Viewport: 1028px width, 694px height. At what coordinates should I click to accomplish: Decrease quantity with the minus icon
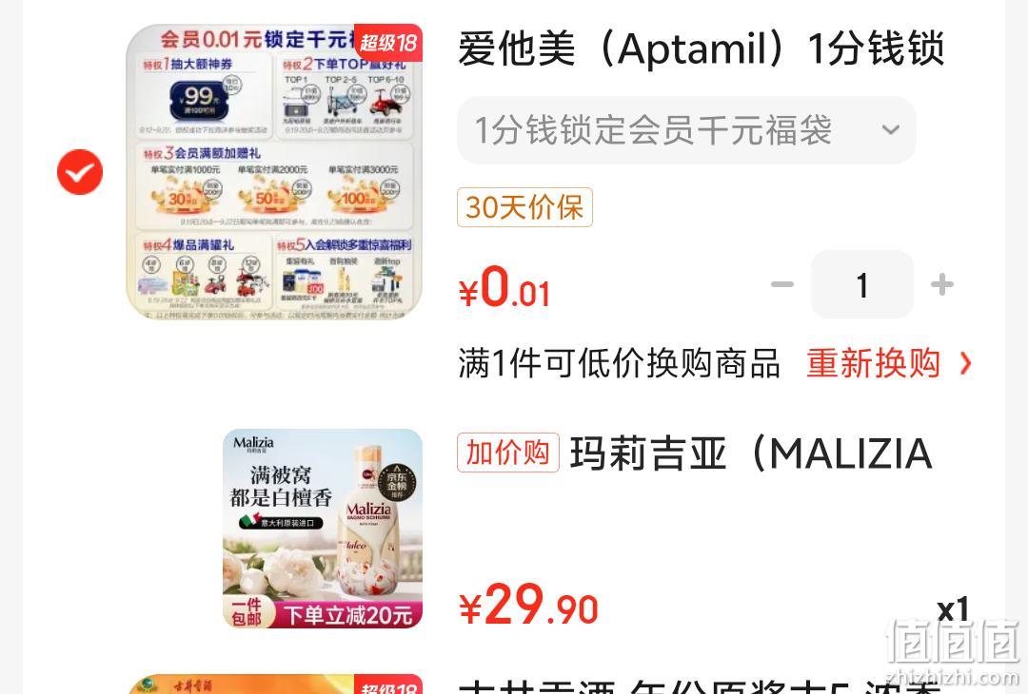pos(781,284)
